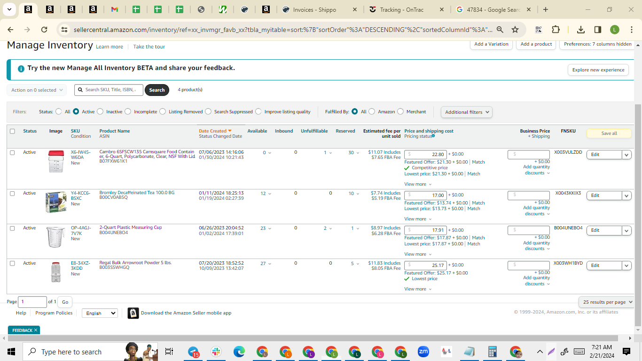Image resolution: width=642 pixels, height=361 pixels.
Task: Open the QR code extension icon
Action: 539,30
